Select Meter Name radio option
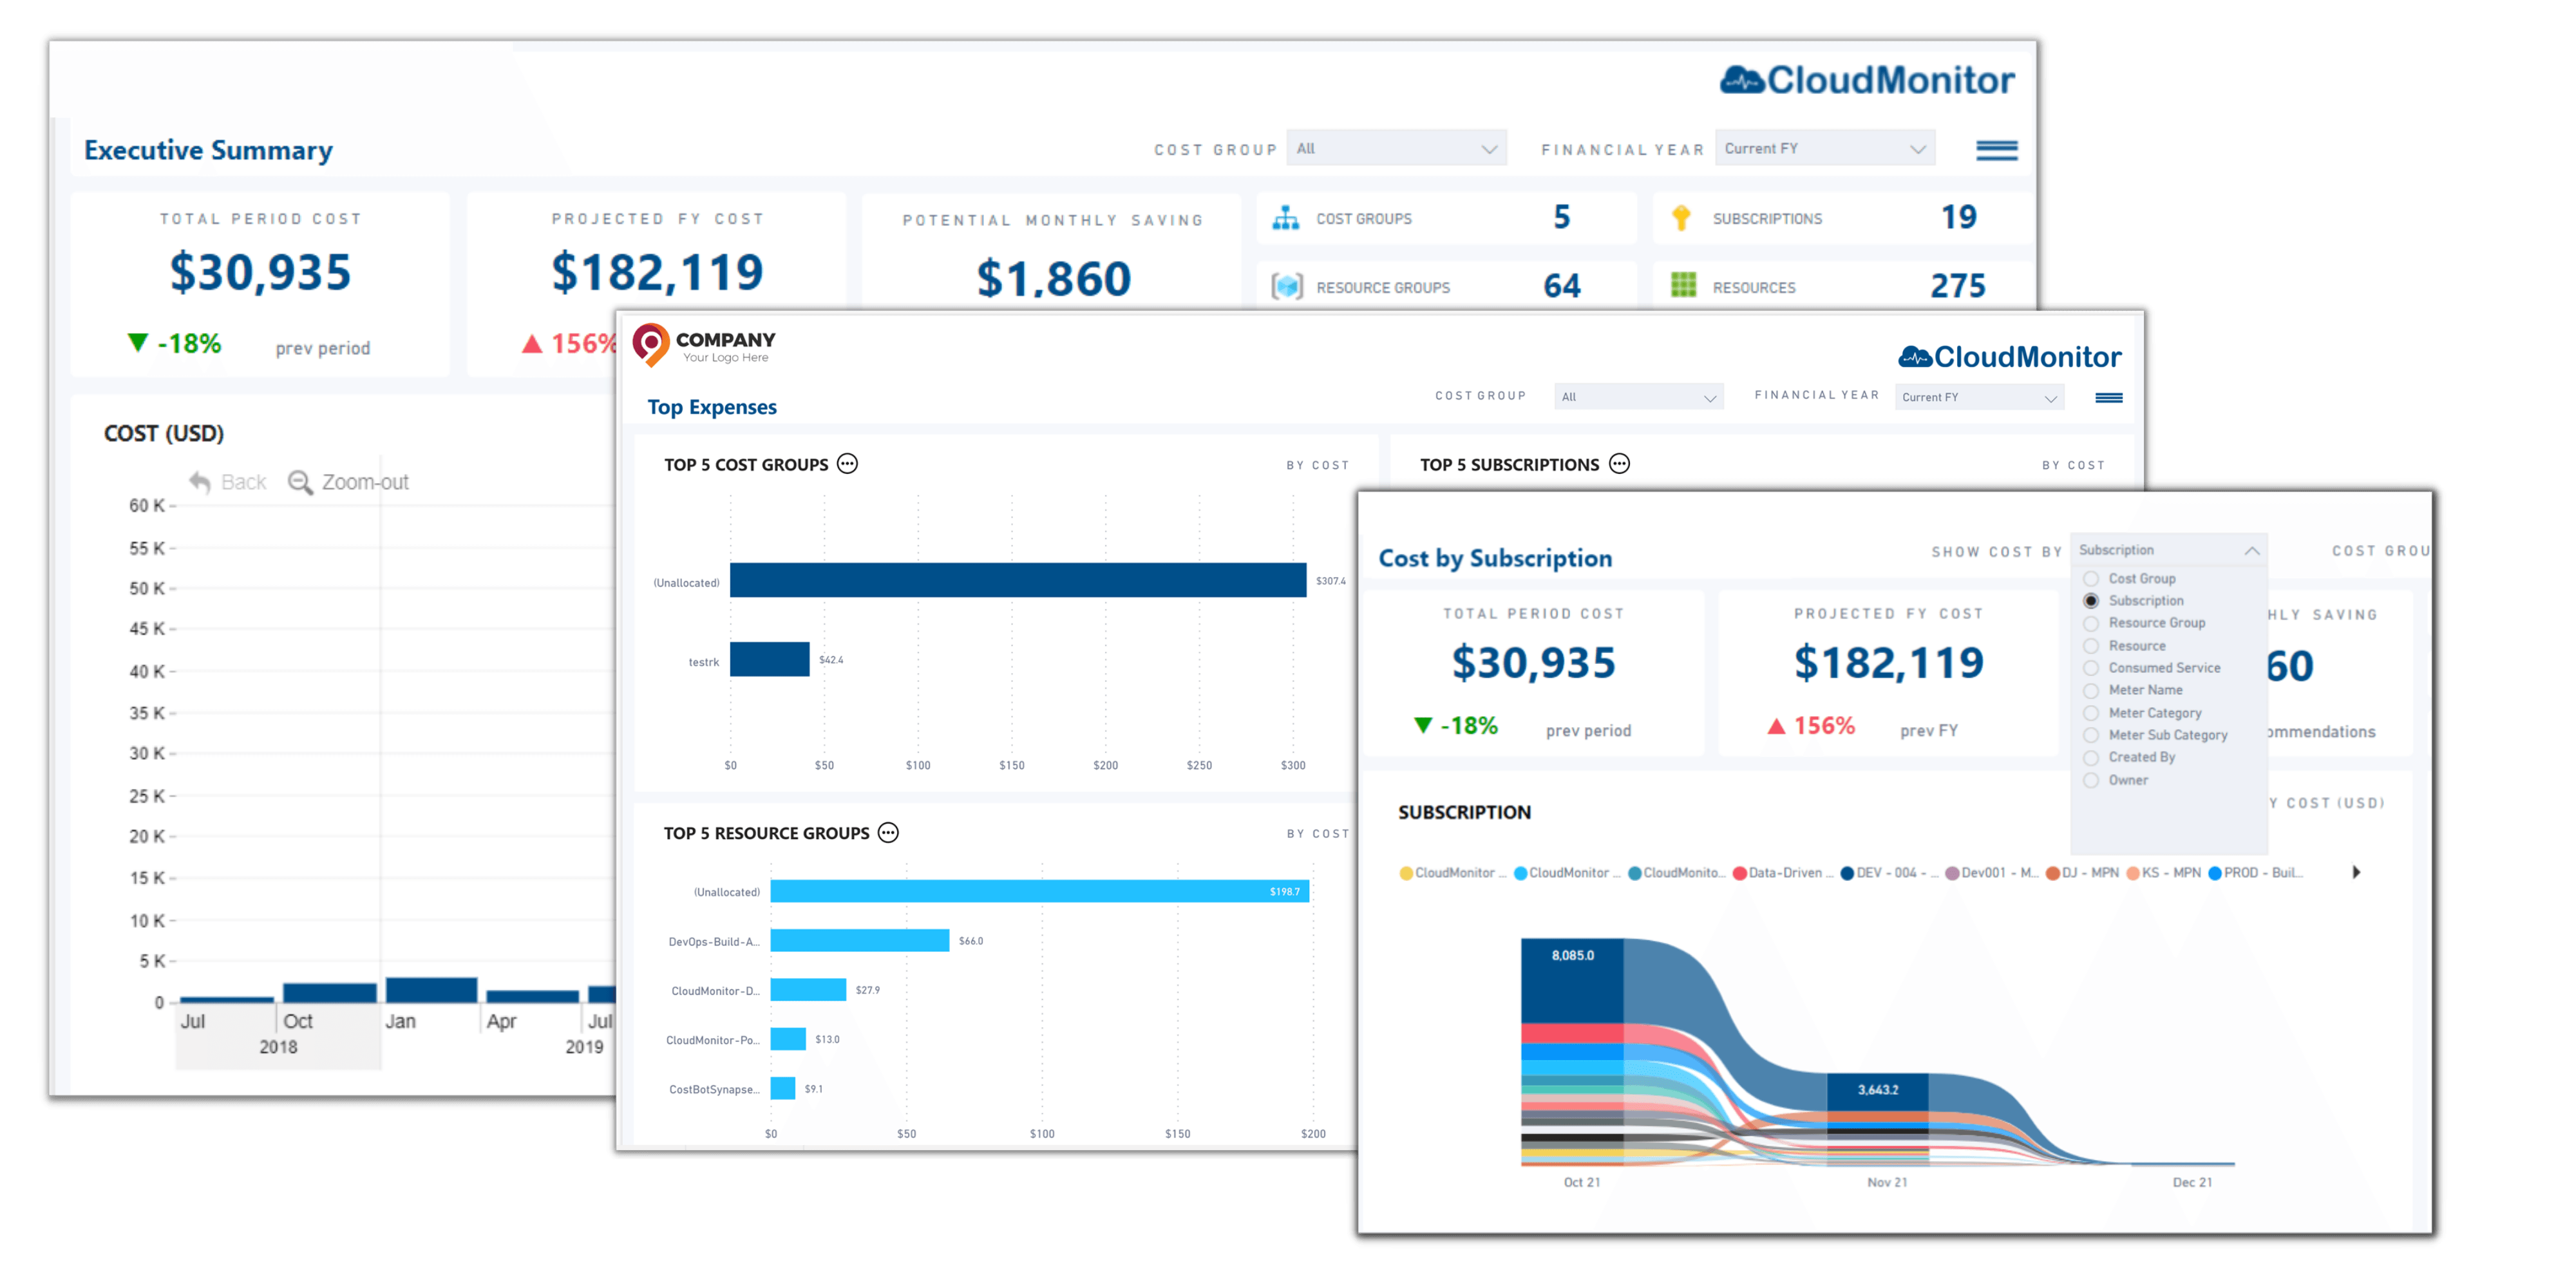 click(x=2090, y=690)
